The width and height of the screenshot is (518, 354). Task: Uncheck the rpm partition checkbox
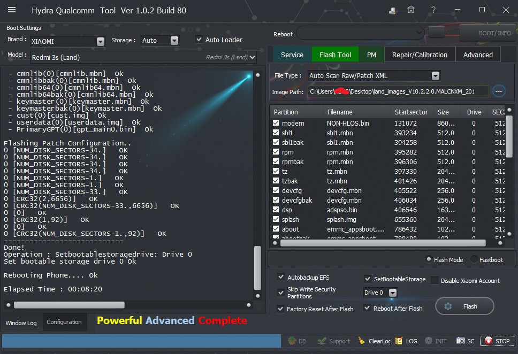point(276,151)
